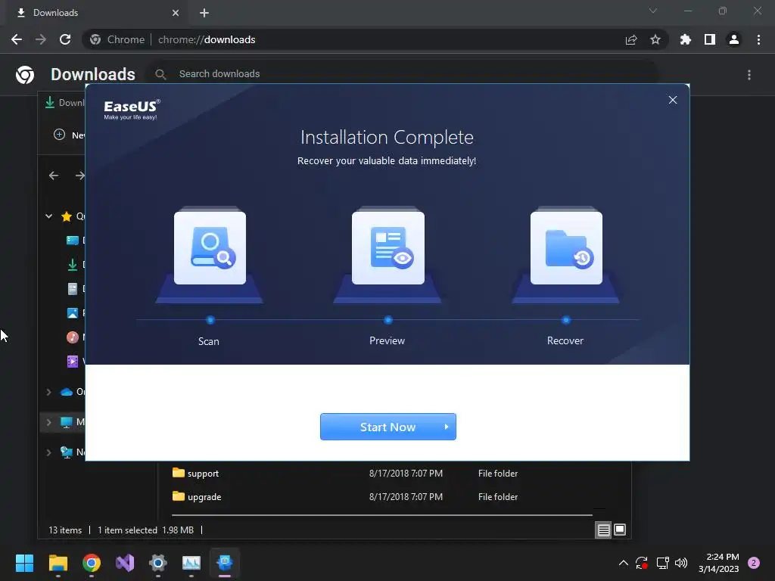
Task: Open Chrome extensions puzzle icon
Action: (686, 39)
